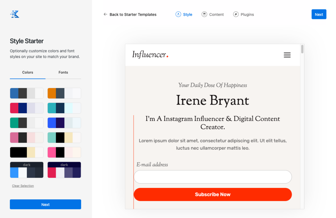Switch to the Colors tab
This screenshot has width=336, height=218.
tap(28, 72)
